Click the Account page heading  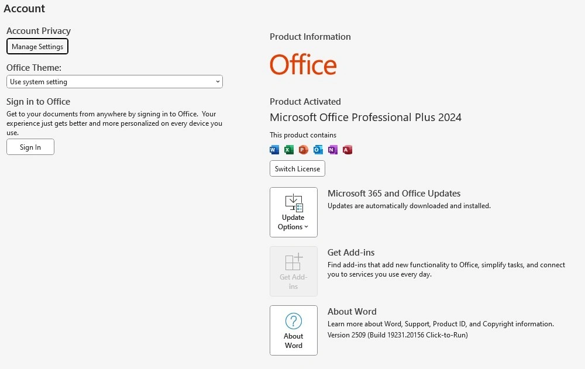(x=25, y=9)
